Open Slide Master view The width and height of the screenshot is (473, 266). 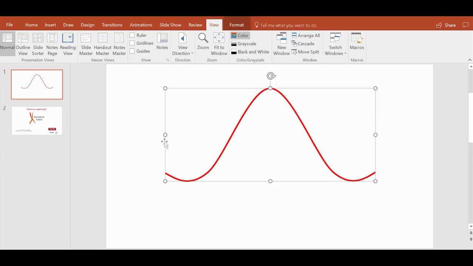pos(86,44)
